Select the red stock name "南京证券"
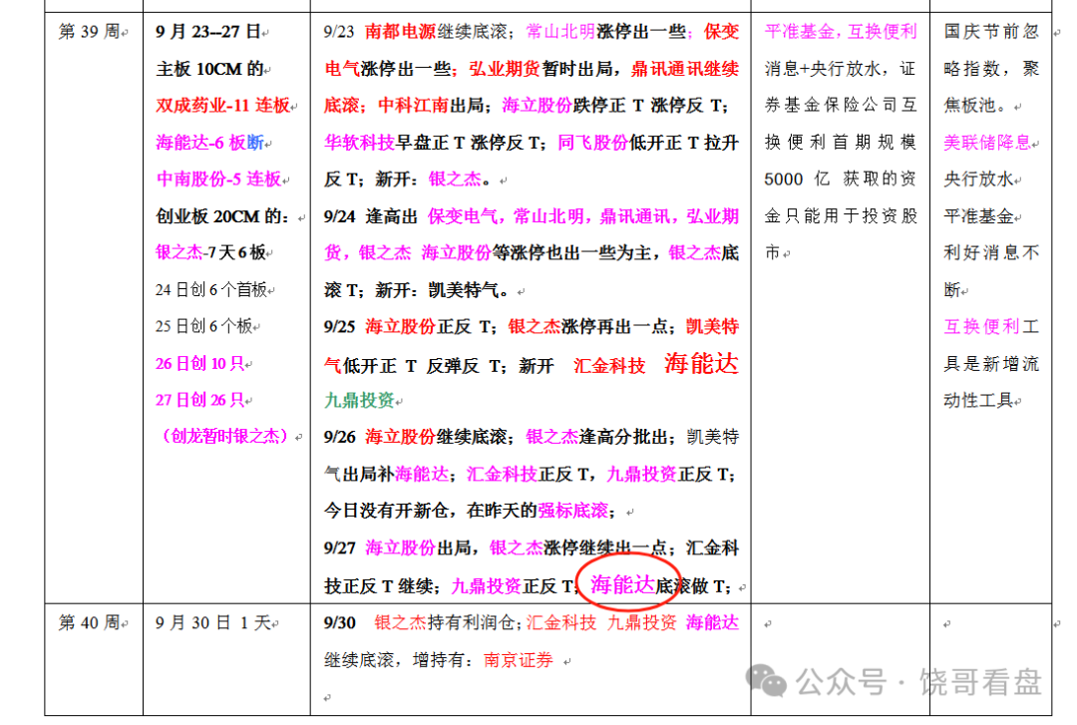The image size is (1077, 725). tap(519, 660)
